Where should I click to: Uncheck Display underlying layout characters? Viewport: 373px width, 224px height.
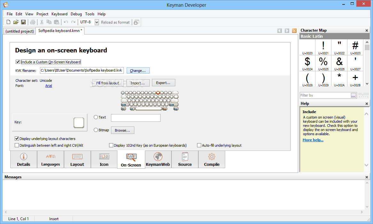(x=17, y=138)
